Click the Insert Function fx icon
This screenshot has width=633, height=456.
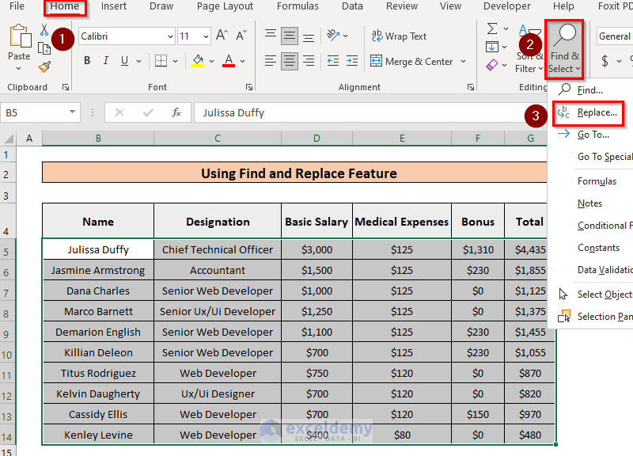tap(176, 112)
